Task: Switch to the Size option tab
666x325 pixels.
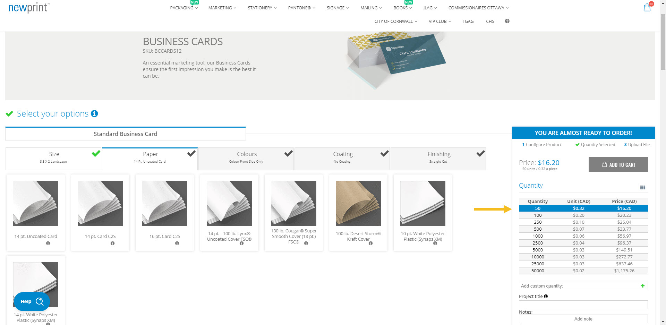Action: (53, 159)
